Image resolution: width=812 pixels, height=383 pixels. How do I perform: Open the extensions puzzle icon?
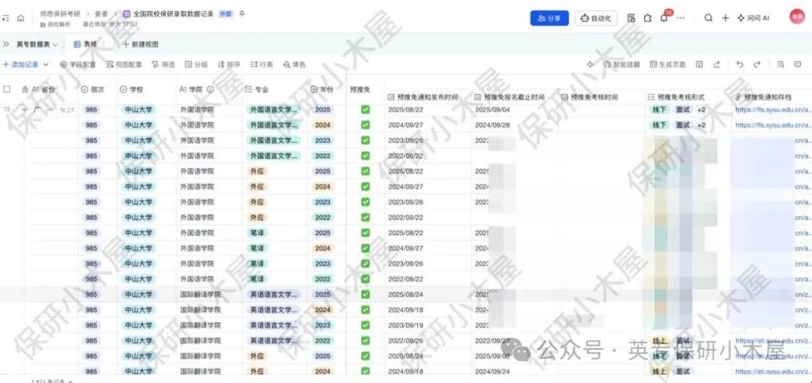click(647, 18)
